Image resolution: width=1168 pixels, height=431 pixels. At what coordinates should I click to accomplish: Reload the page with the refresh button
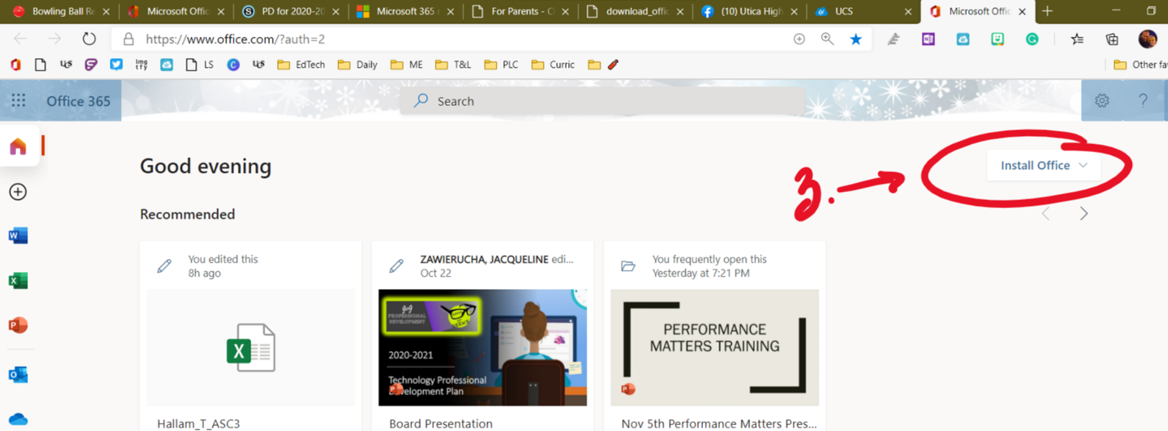(89, 39)
